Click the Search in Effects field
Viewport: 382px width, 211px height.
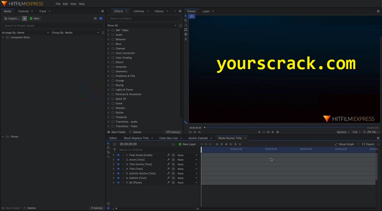tap(145, 18)
